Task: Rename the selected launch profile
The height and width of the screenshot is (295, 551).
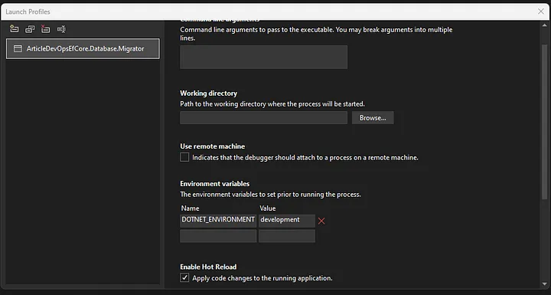Action: point(61,29)
